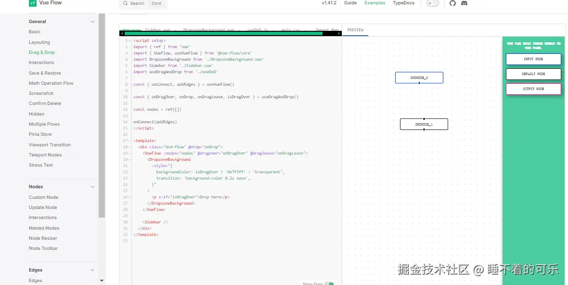Viewport: 568px width, 285px height.
Task: Select the PREVIEW tab
Action: [355, 30]
